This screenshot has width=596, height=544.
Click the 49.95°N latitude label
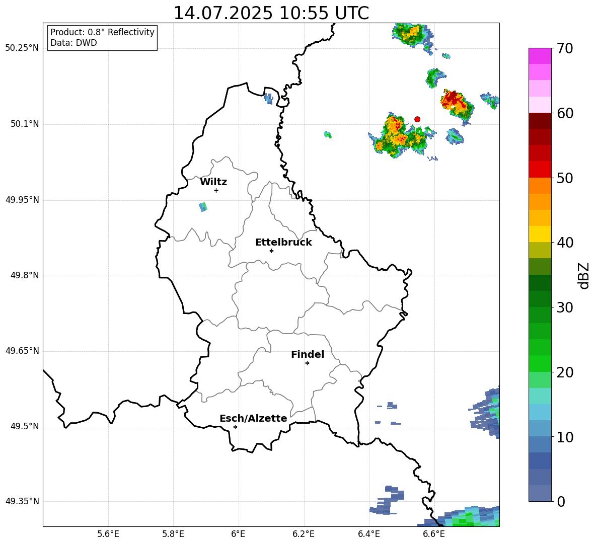pyautogui.click(x=22, y=199)
